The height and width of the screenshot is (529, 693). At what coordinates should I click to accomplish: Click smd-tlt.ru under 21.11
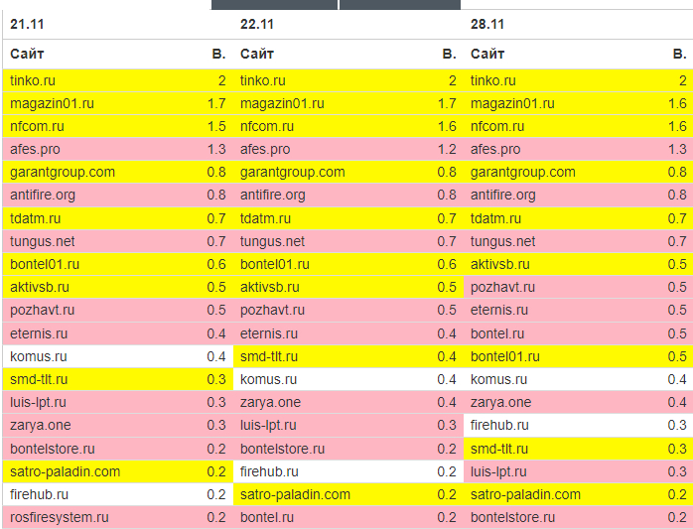tap(39, 379)
